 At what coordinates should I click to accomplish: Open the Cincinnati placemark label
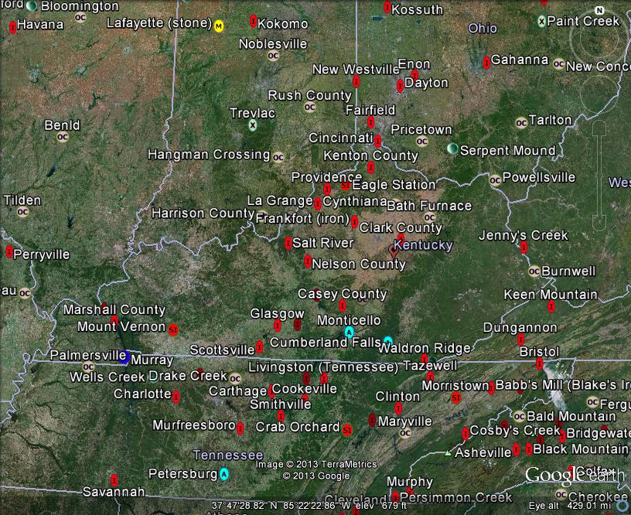pos(341,139)
